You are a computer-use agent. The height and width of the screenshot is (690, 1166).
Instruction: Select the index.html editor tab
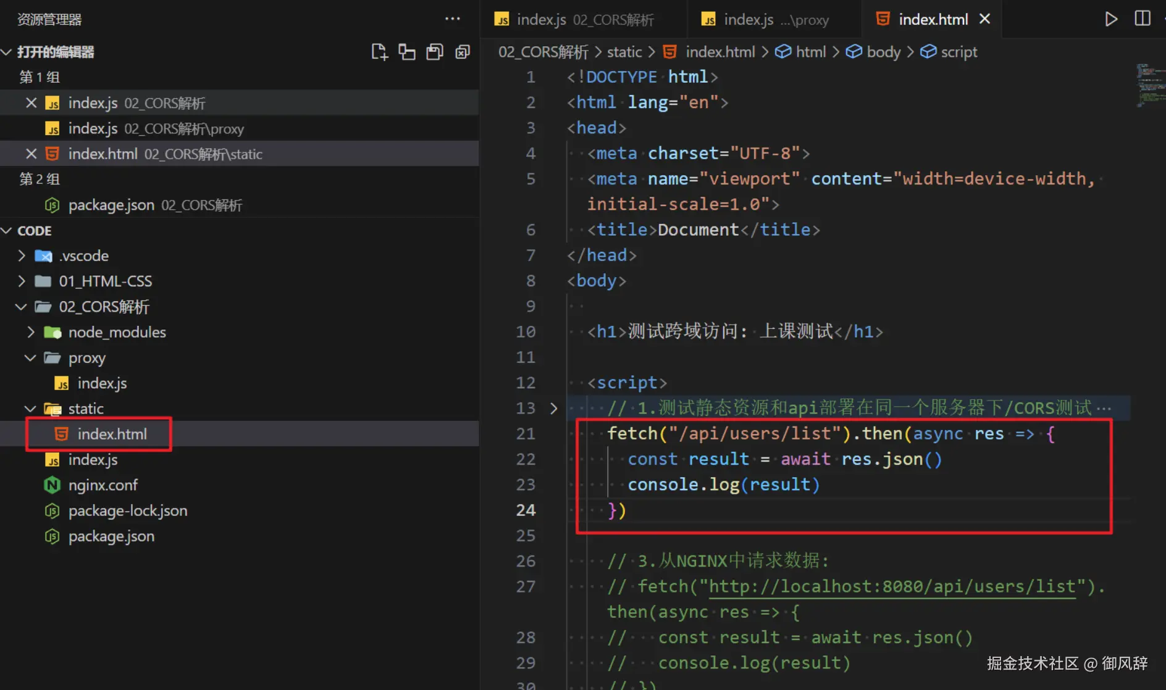pos(933,20)
